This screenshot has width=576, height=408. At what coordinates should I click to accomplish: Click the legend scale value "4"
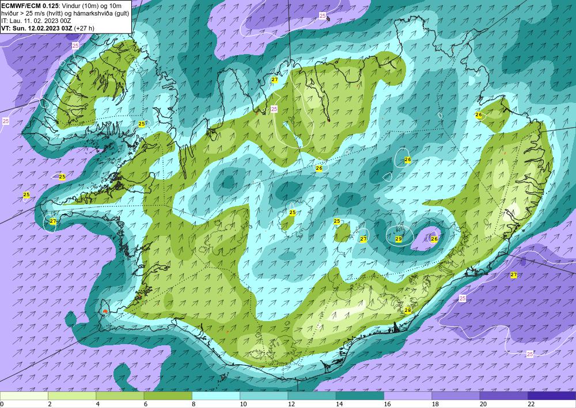[98, 405]
